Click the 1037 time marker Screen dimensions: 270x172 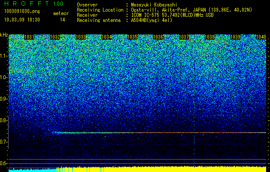[184, 37]
